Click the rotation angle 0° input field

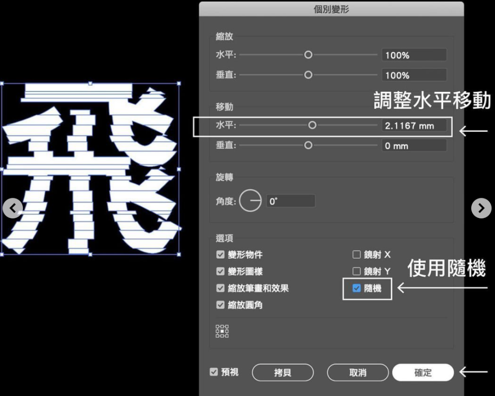[290, 201]
